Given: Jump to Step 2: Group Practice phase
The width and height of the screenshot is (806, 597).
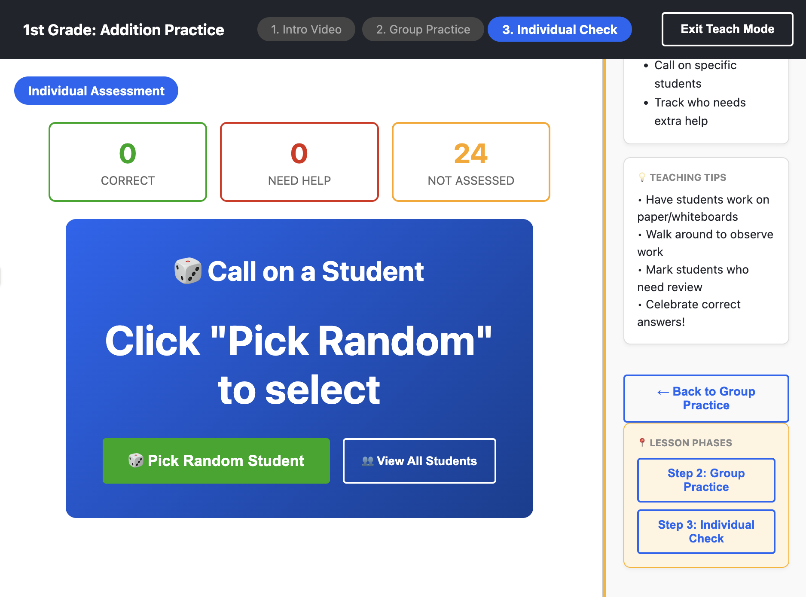Looking at the screenshot, I should point(706,480).
